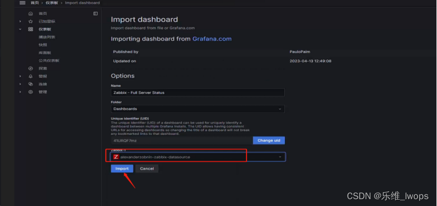The width and height of the screenshot is (437, 206).
Task: Click the Starred (已加星标) star icon
Action: pos(31,22)
